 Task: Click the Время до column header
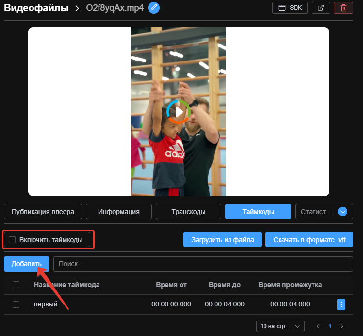(x=225, y=285)
